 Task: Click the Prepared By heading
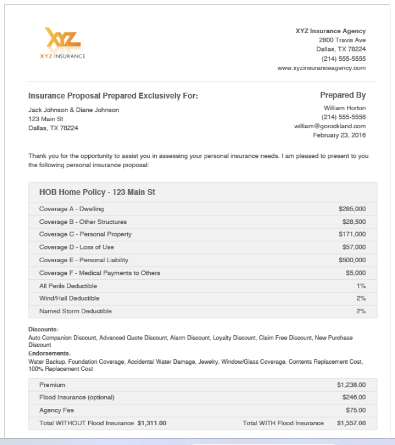pos(343,95)
